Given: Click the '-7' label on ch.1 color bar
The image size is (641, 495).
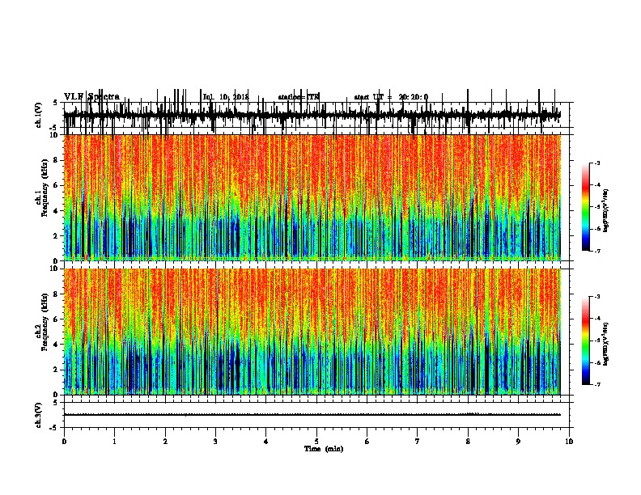Looking at the screenshot, I should pos(597,251).
